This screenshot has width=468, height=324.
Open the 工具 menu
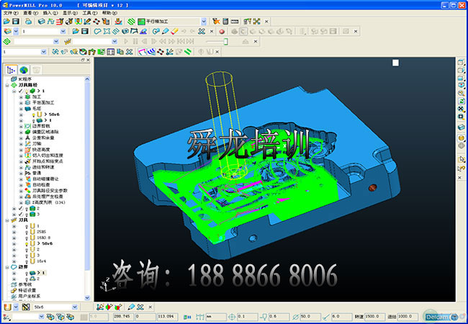[x=90, y=13]
